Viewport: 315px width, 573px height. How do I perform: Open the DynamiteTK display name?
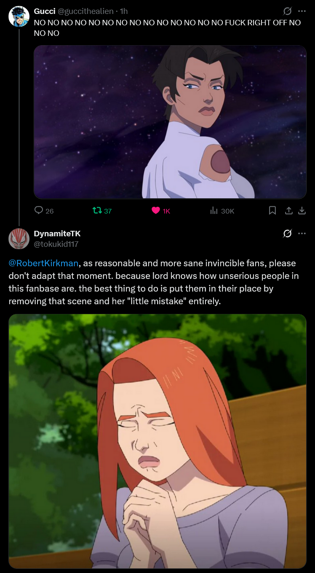(57, 233)
